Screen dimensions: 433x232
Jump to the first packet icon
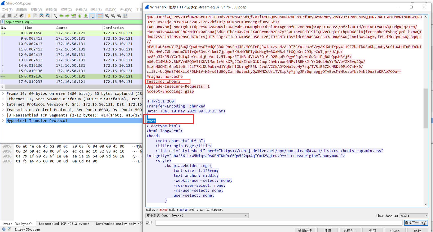pos(80,16)
